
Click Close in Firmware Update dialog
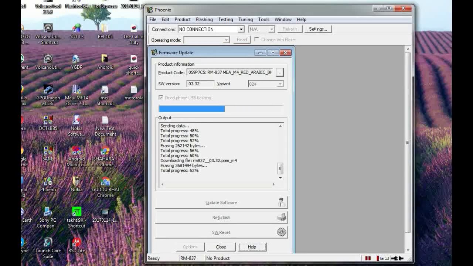coord(221,247)
